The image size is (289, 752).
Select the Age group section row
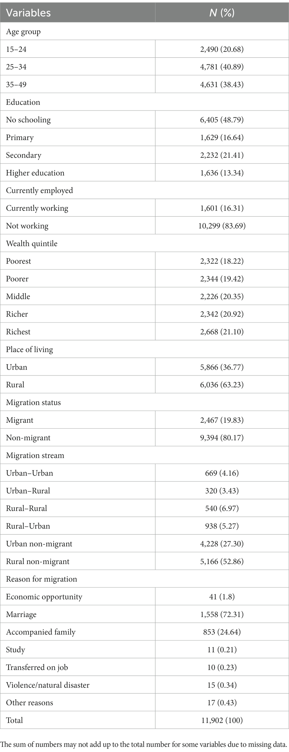(x=144, y=31)
